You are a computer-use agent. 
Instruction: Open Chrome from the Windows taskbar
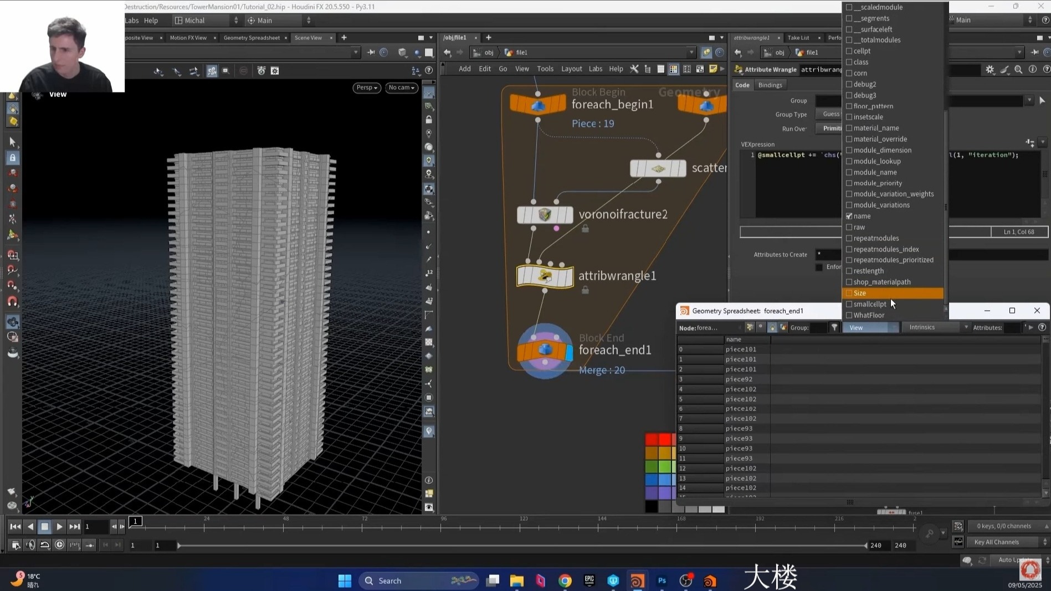click(x=565, y=580)
